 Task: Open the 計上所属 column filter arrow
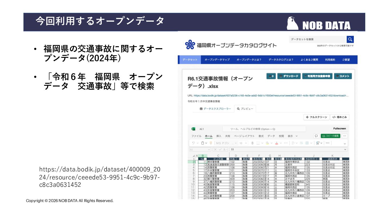[228, 159]
